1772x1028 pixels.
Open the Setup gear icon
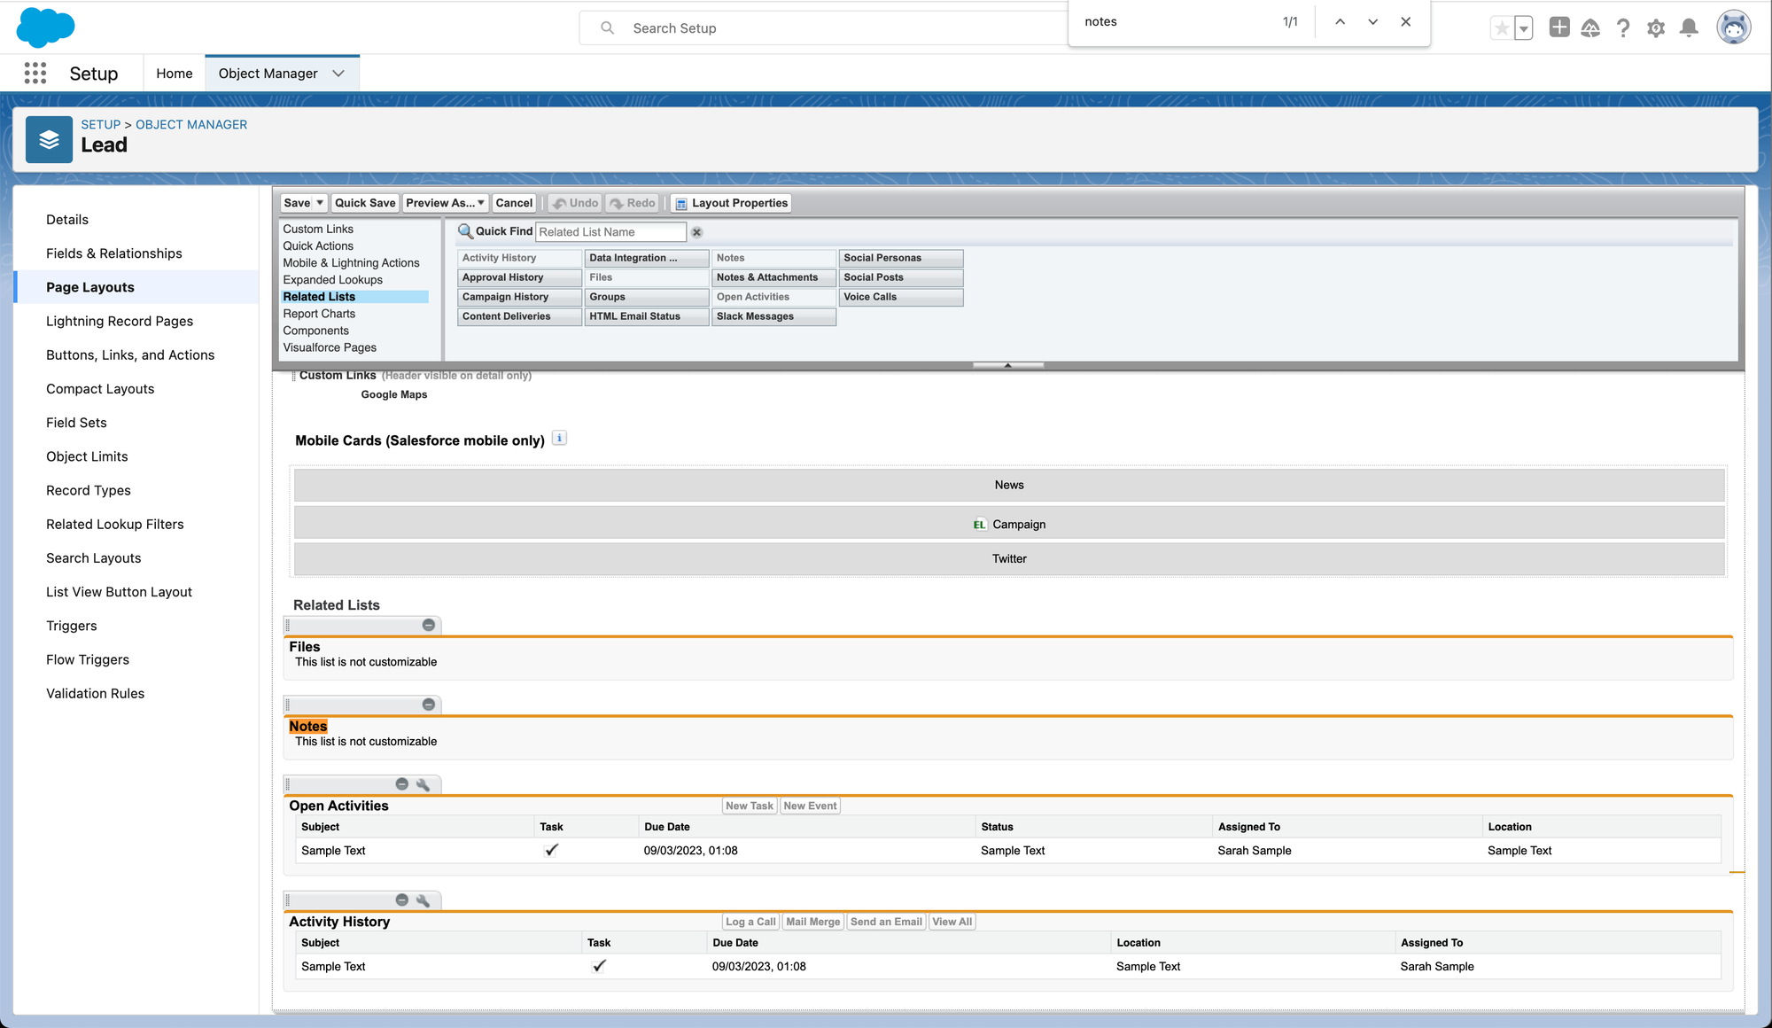tap(1656, 28)
